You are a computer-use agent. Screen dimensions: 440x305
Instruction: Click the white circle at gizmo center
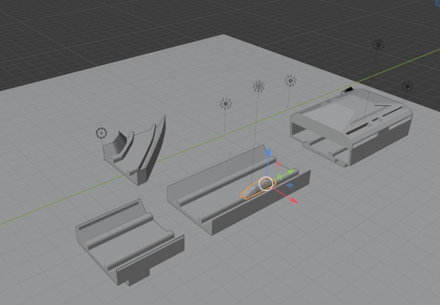point(266,184)
